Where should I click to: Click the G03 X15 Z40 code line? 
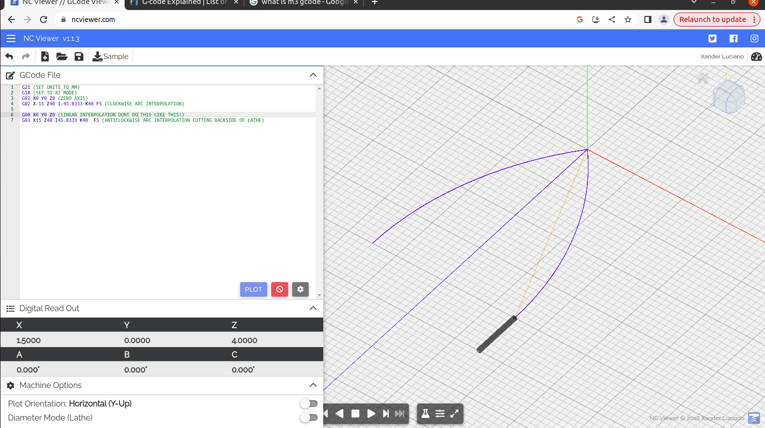[x=143, y=120]
